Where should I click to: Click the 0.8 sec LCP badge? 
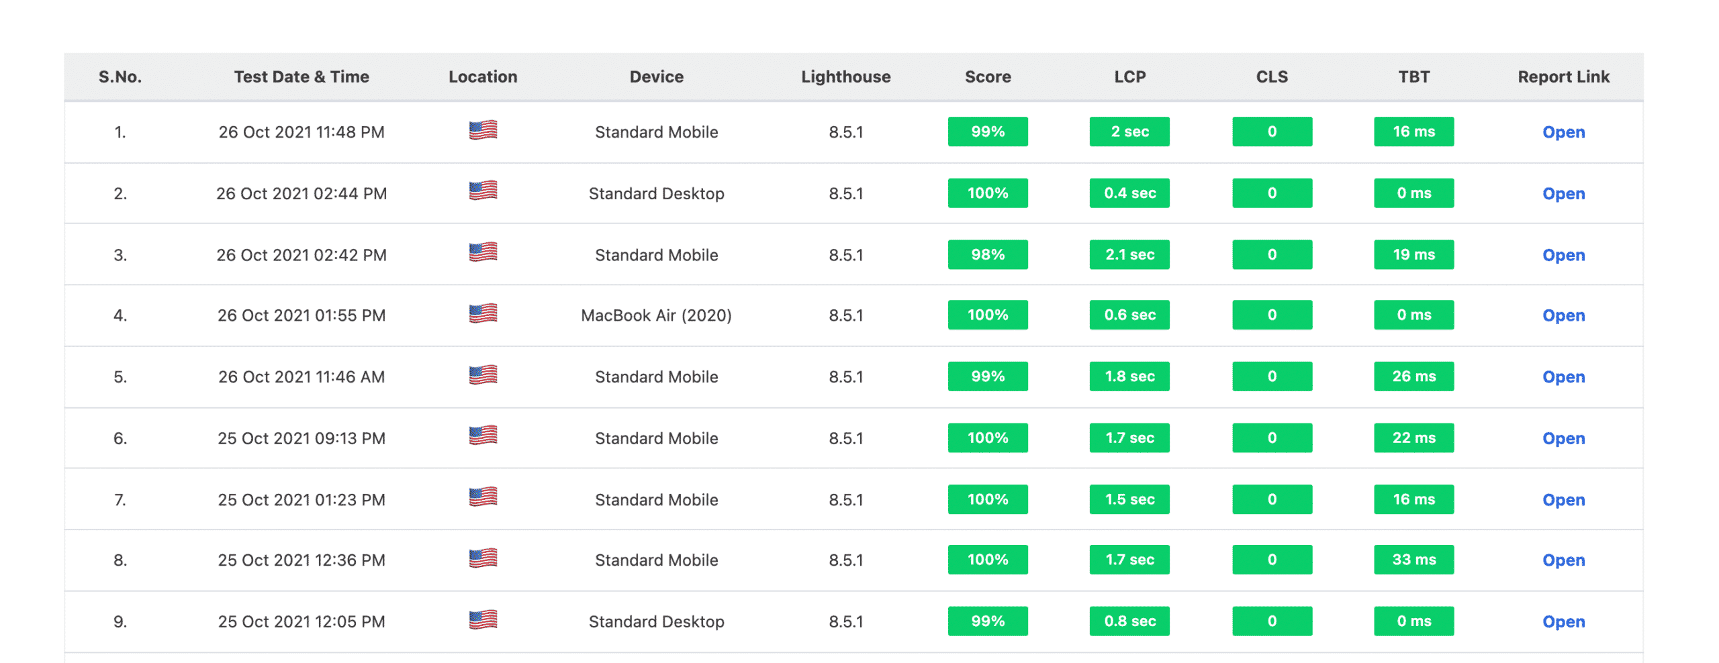coord(1129,621)
